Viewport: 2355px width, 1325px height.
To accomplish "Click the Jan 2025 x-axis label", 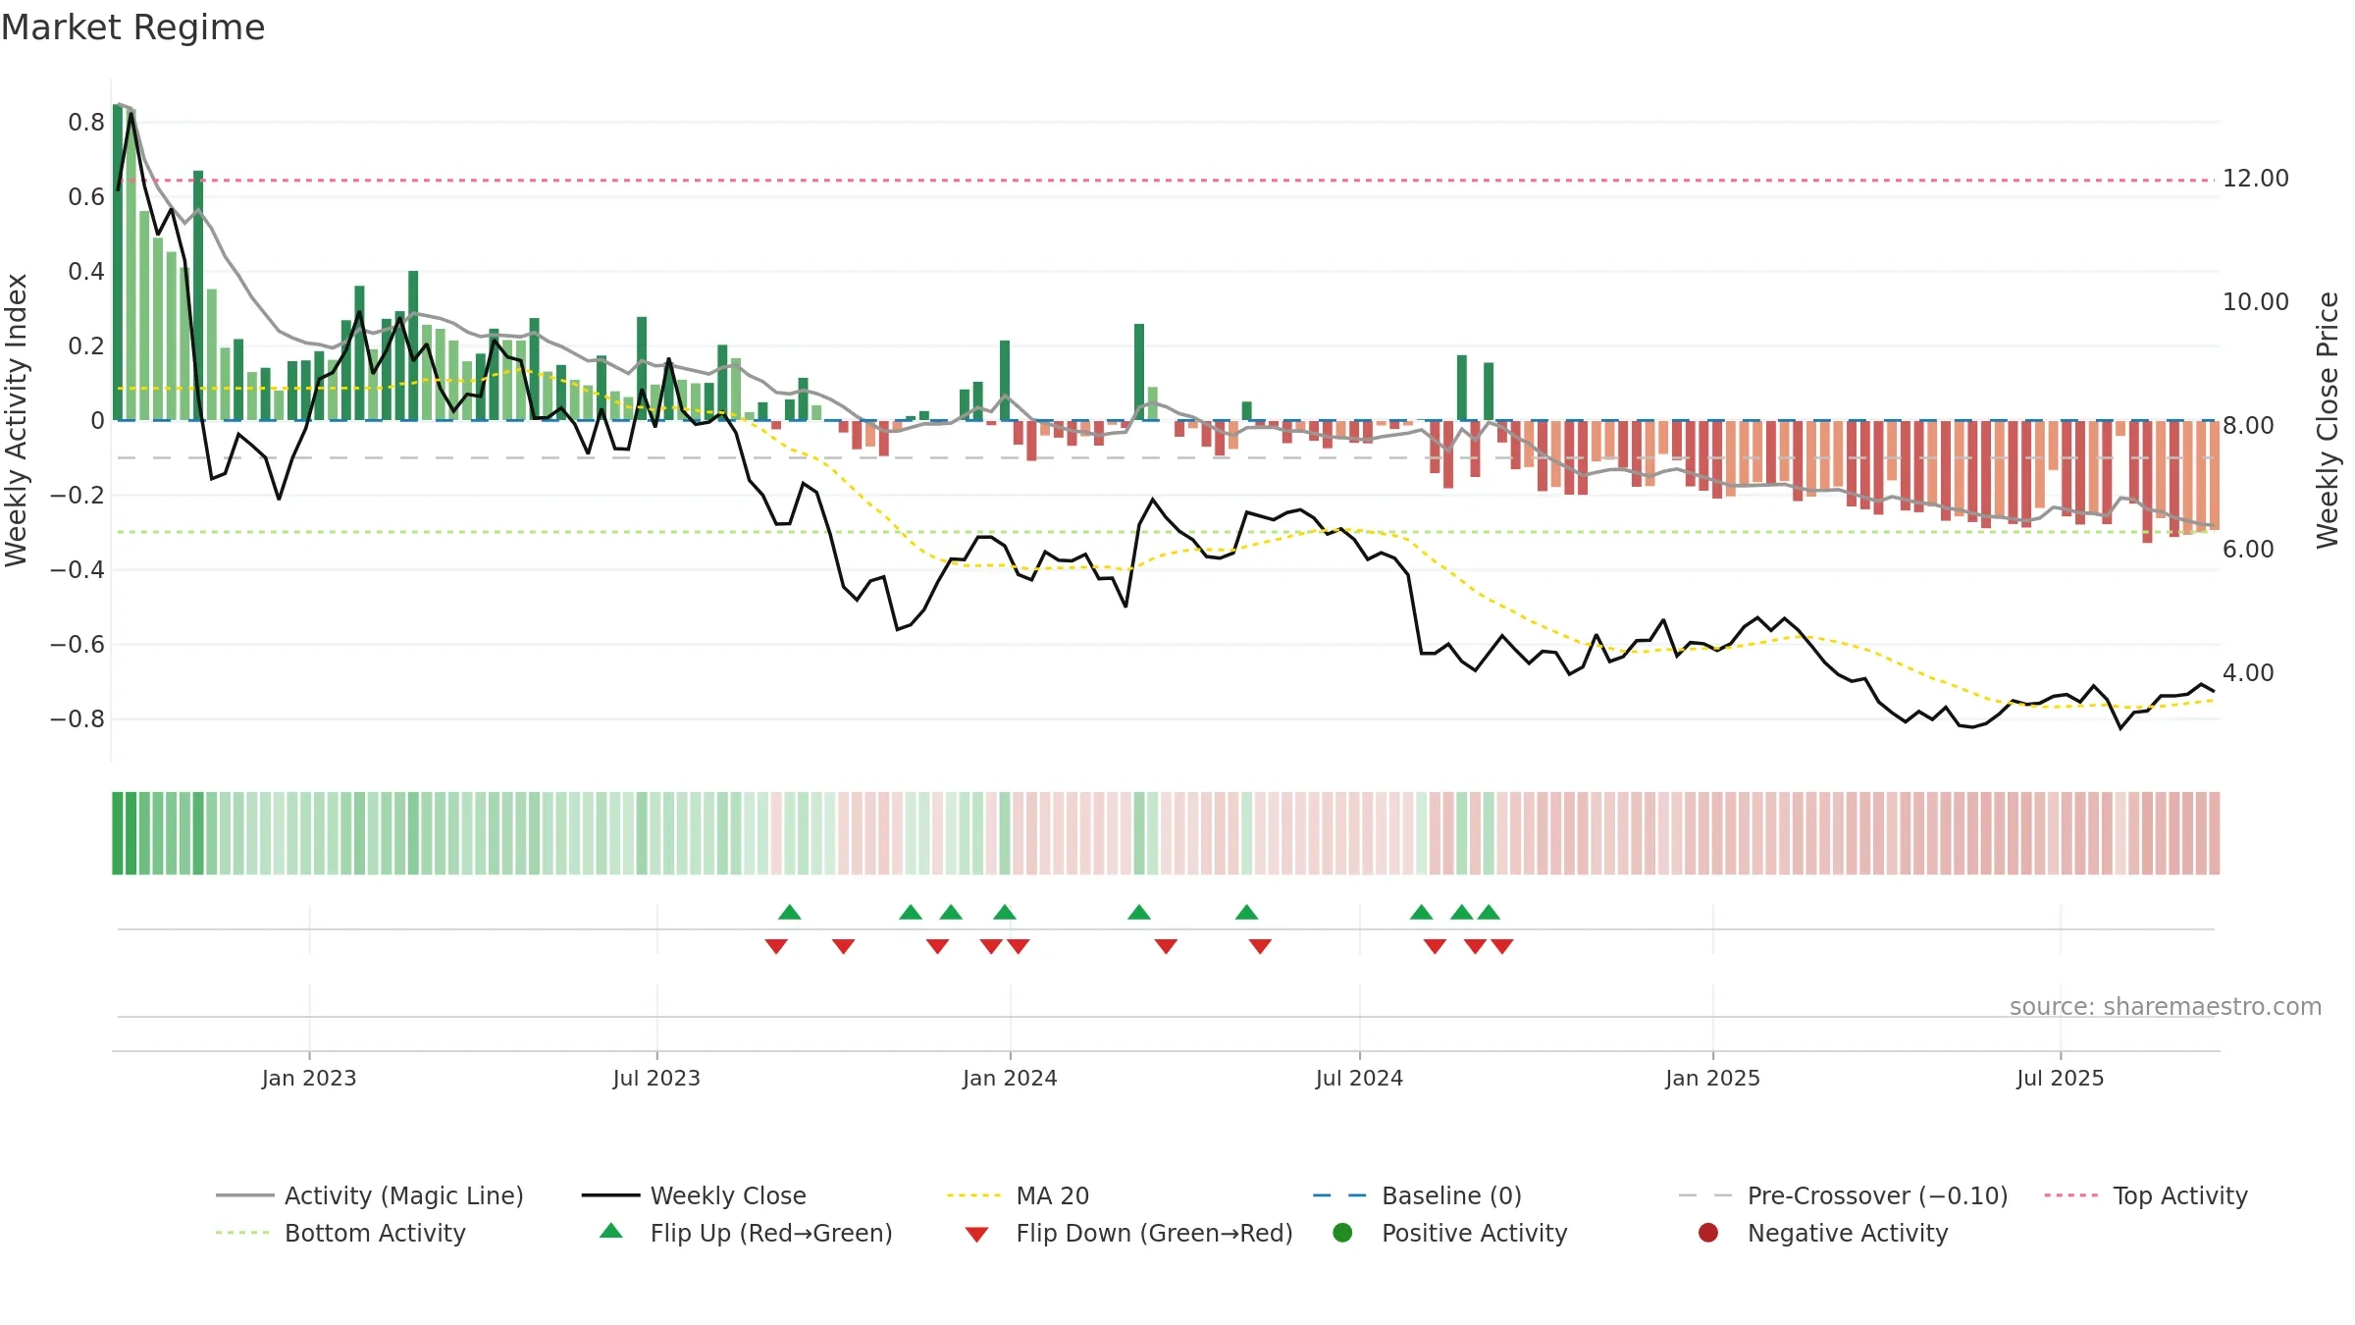I will [1712, 1078].
